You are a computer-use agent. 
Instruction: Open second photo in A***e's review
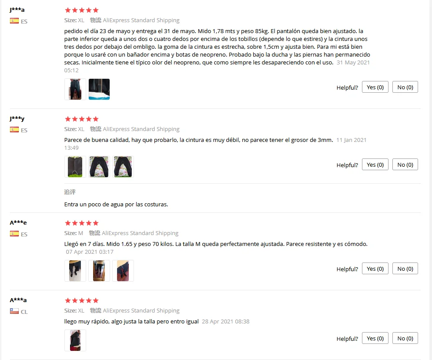click(99, 270)
